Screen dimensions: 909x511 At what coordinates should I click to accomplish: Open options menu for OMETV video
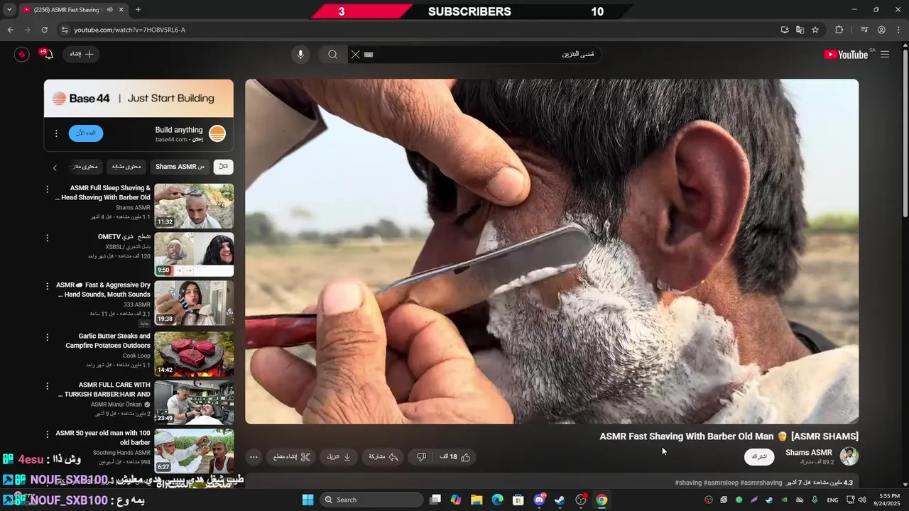pyautogui.click(x=48, y=238)
